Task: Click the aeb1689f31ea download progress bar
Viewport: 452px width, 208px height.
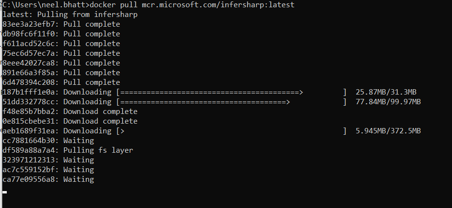Action: (232, 131)
